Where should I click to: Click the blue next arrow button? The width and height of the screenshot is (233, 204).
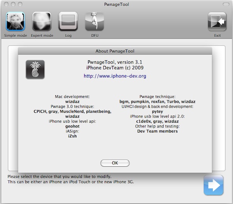[x=214, y=185]
